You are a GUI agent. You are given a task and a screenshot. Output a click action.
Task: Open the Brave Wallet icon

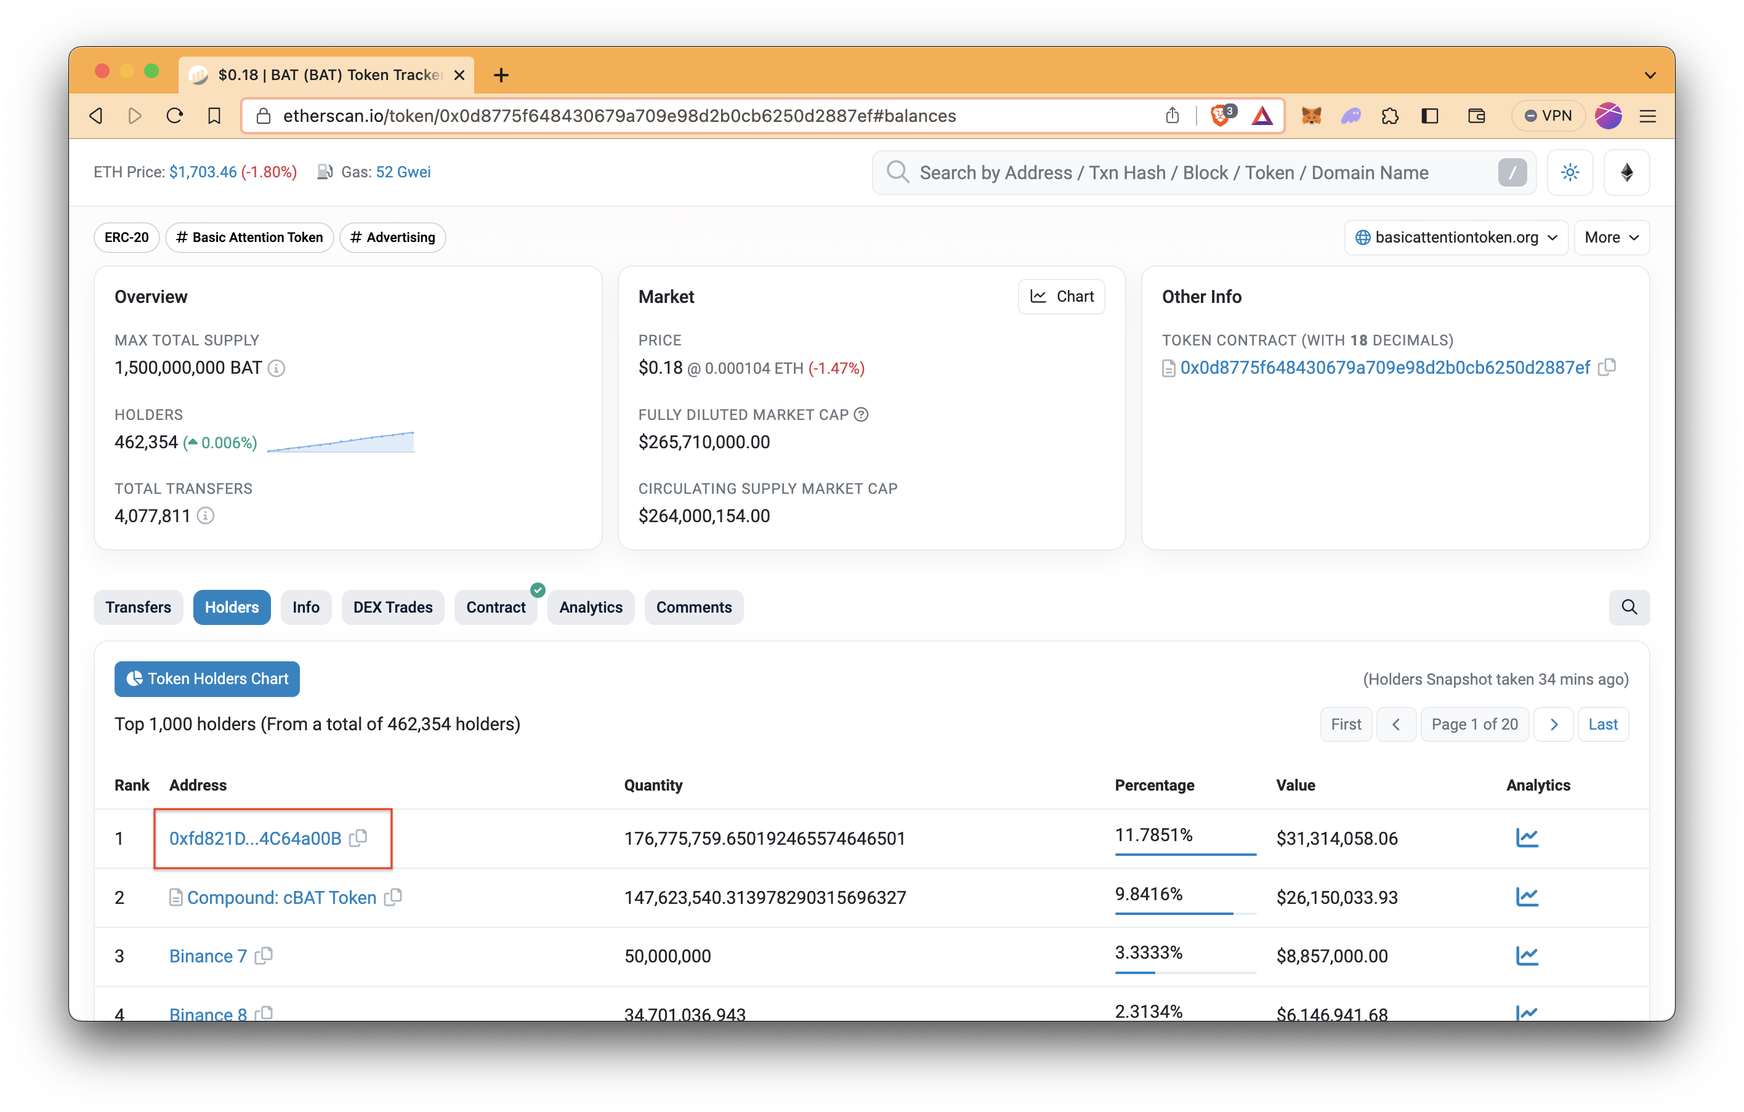click(x=1476, y=116)
